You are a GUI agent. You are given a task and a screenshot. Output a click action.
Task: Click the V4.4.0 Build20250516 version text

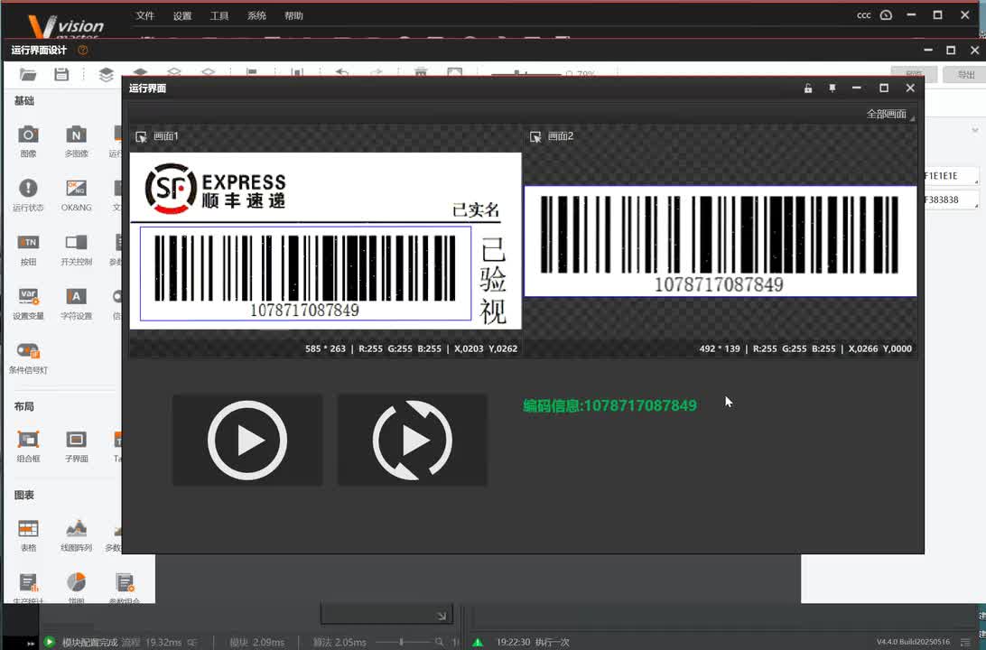pos(913,642)
